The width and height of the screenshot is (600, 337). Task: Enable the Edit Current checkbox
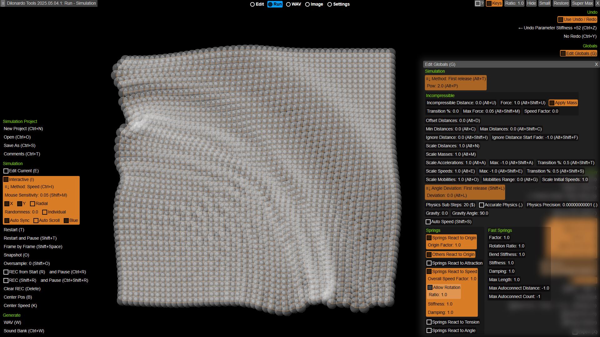[6, 171]
